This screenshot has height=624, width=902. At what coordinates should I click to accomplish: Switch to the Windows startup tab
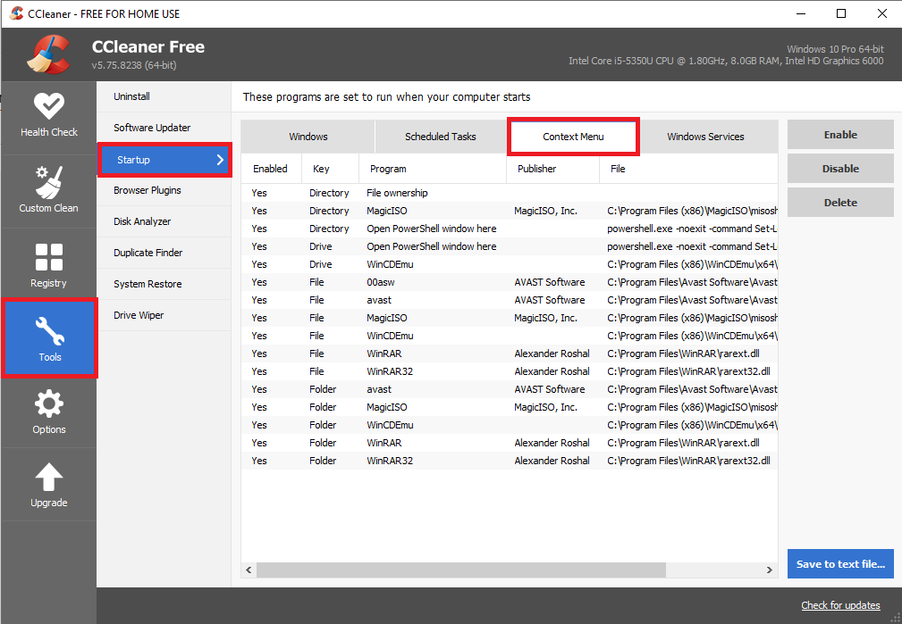point(308,136)
